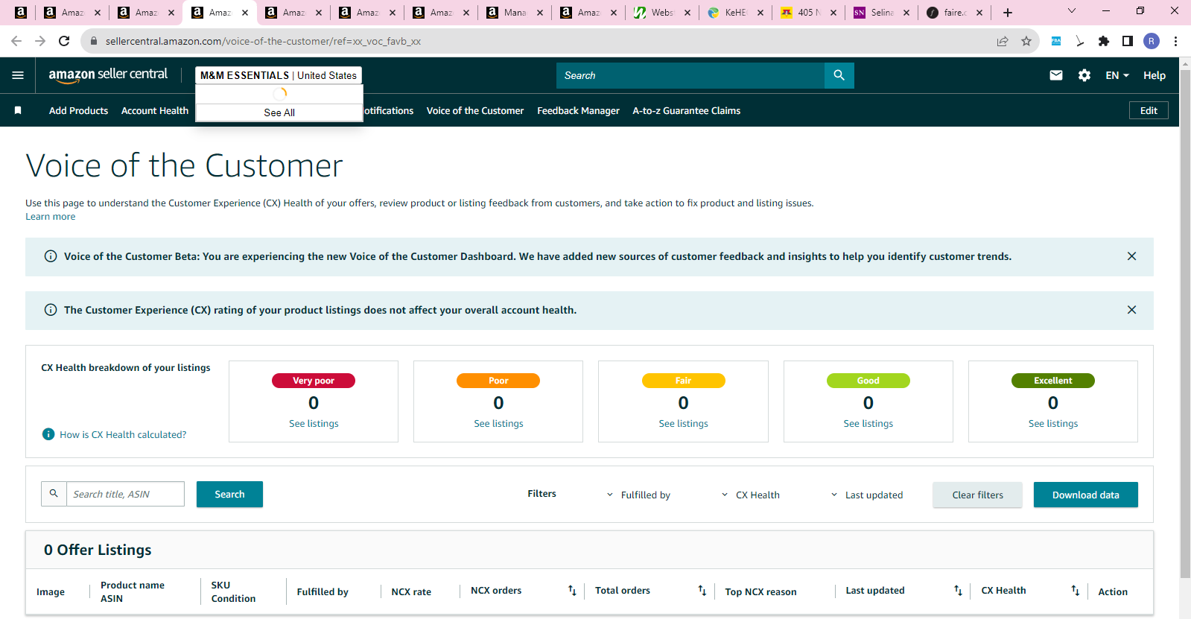Close the 405 browser tab
Viewport: 1191px width, 619px height.
[833, 13]
